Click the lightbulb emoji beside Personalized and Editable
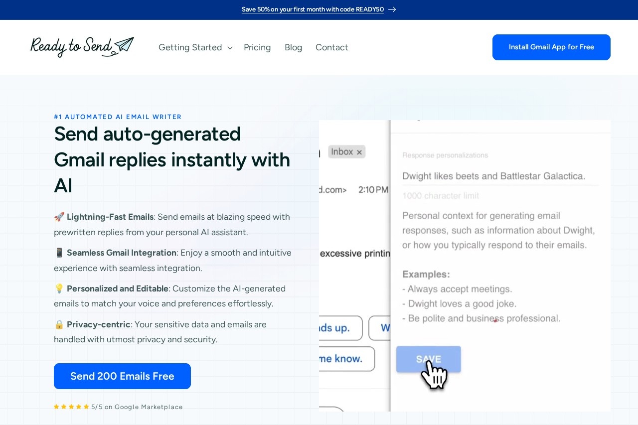638x425 pixels. click(x=59, y=288)
